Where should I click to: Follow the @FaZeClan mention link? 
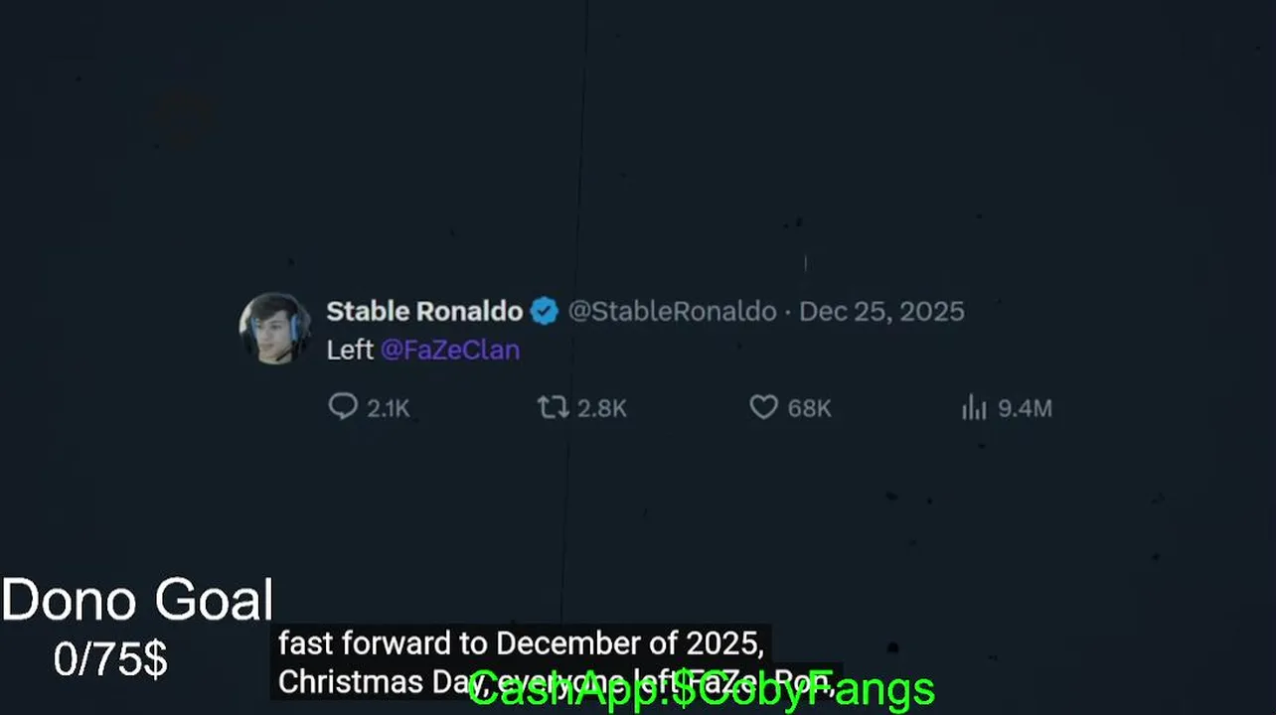[449, 350]
